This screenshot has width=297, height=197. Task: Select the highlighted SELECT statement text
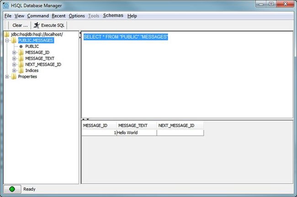[x=126, y=36]
